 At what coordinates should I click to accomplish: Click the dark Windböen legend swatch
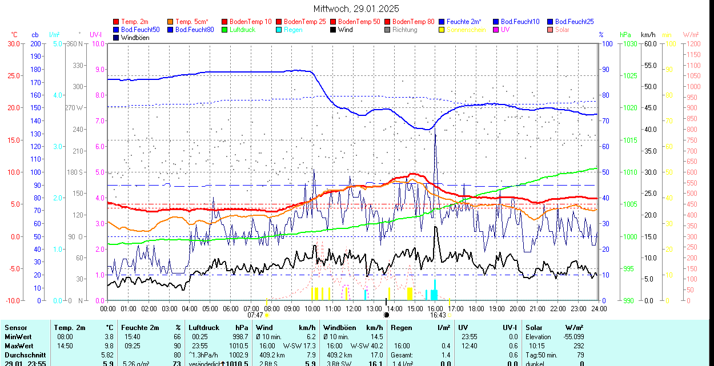[x=117, y=38]
